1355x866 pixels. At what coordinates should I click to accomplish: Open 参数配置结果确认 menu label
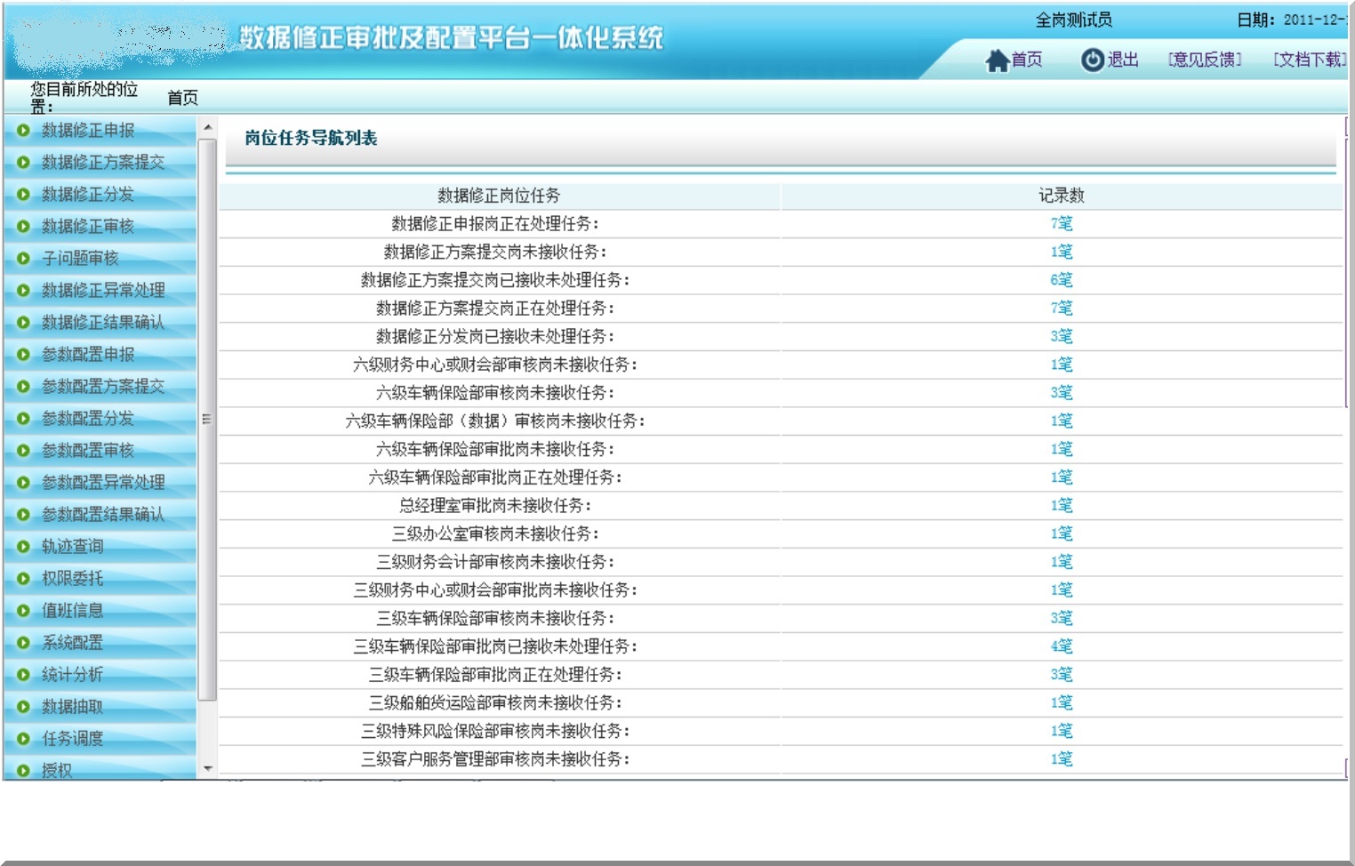point(103,515)
